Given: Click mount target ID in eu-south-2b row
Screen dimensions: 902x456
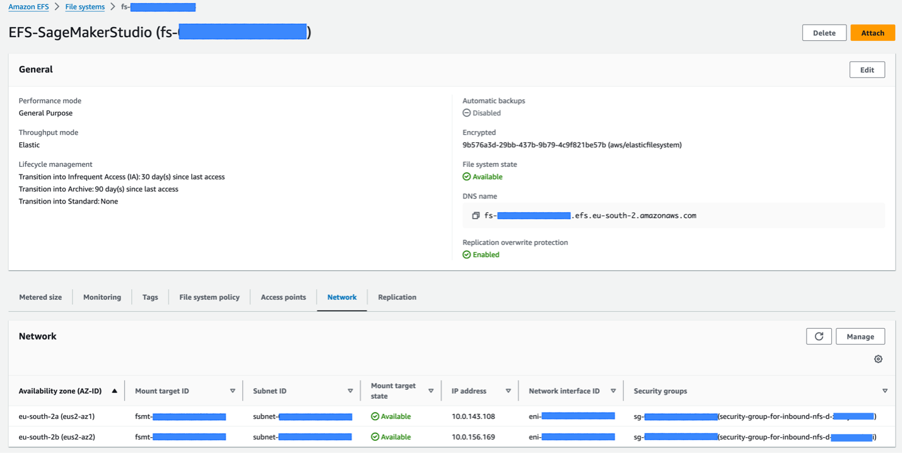Looking at the screenshot, I should click(180, 436).
